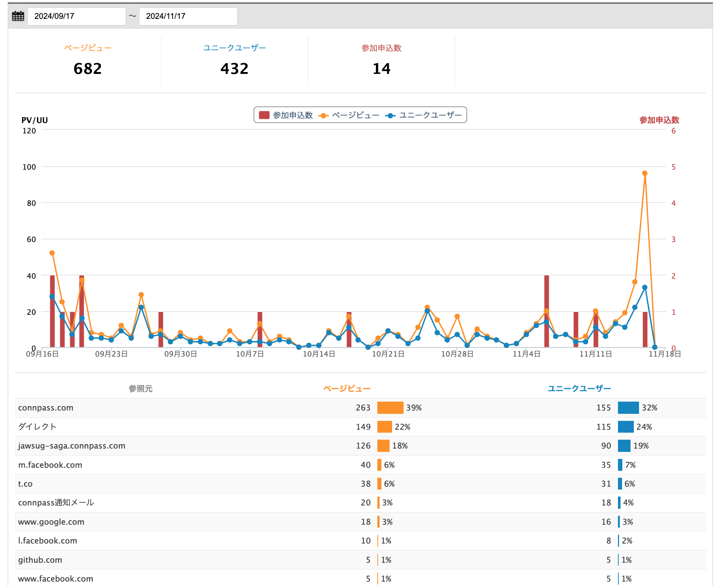717x586 pixels.
Task: Select the unique user total 432
Action: pos(234,69)
